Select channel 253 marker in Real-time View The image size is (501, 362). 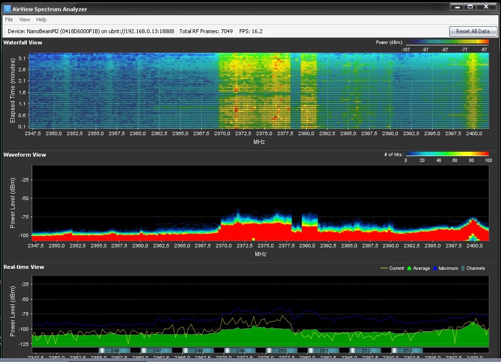point(407,350)
